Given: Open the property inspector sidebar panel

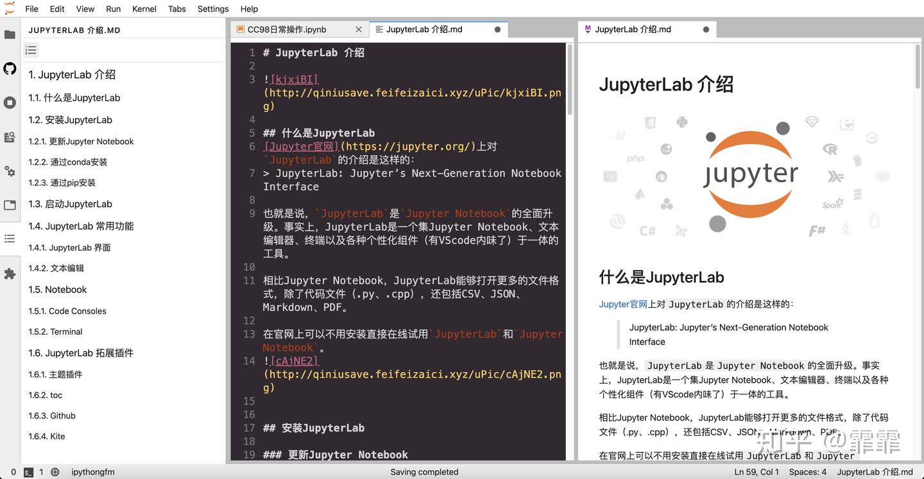Looking at the screenshot, I should (10, 137).
